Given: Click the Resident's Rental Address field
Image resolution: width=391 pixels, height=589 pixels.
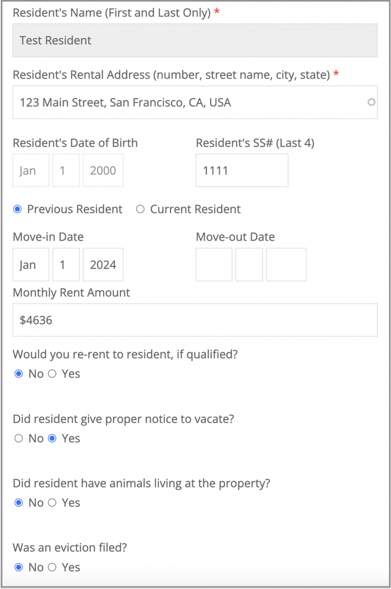Looking at the screenshot, I should 195,102.
